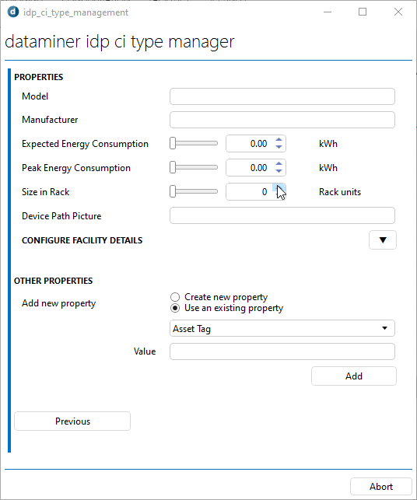This screenshot has height=500, width=417.
Task: Increase Expected Energy Consumption with up arrow
Action: [279, 140]
